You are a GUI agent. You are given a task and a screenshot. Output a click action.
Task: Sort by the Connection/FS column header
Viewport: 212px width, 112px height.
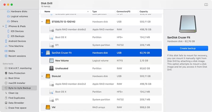pyautogui.click(x=123, y=11)
